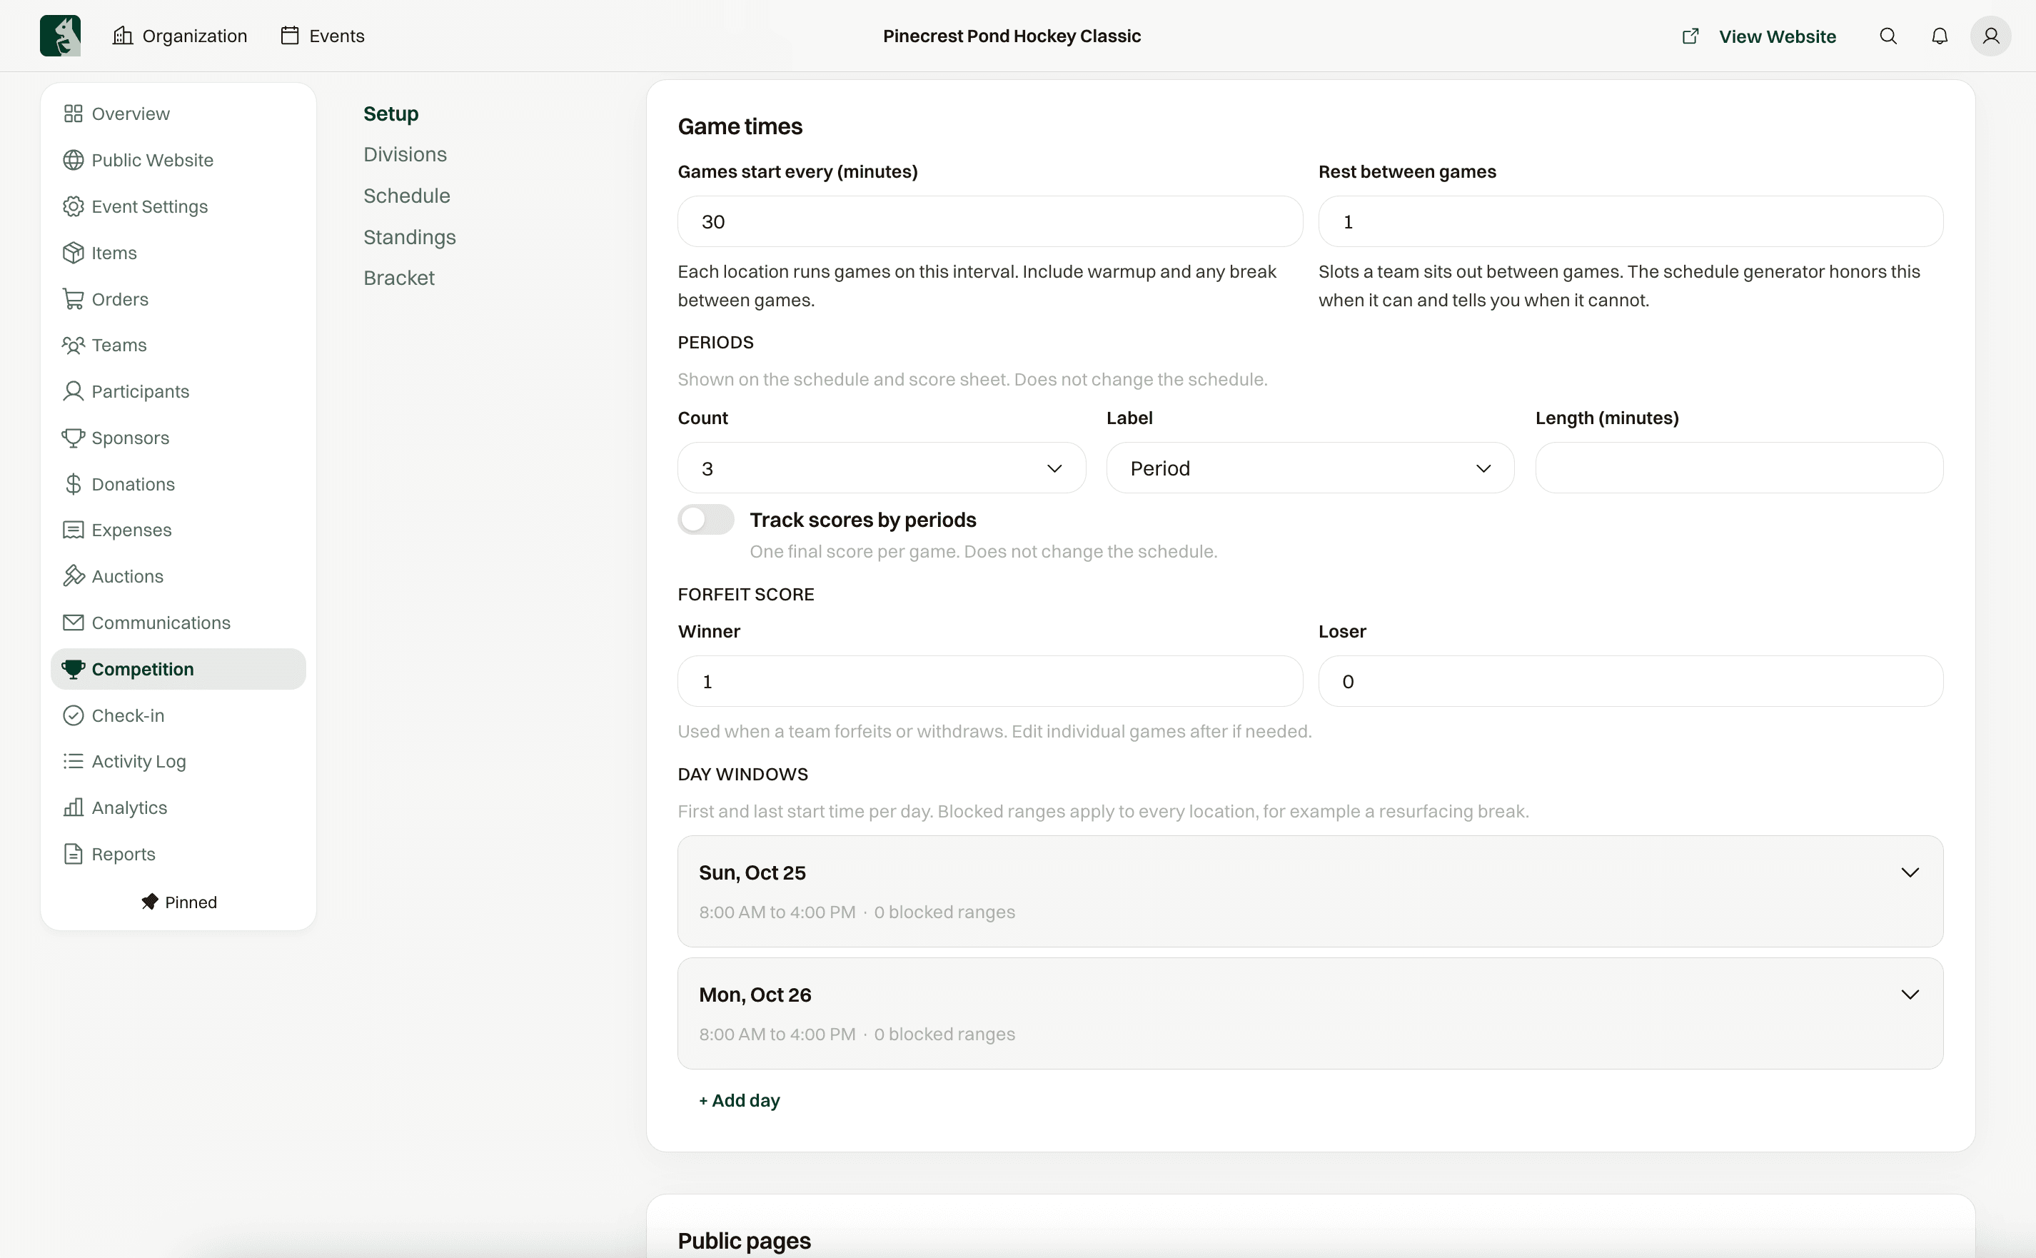Click the app logo in top-left corner
The height and width of the screenshot is (1258, 2036).
pos(60,36)
